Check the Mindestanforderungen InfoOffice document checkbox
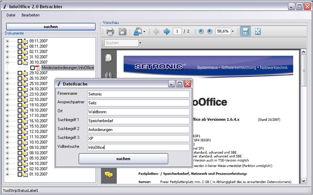This screenshot has height=195, width=313. pyautogui.click(x=32, y=68)
